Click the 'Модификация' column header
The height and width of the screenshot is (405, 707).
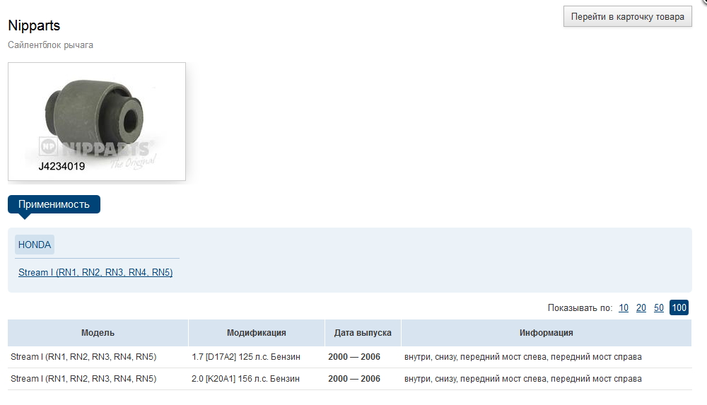257,333
